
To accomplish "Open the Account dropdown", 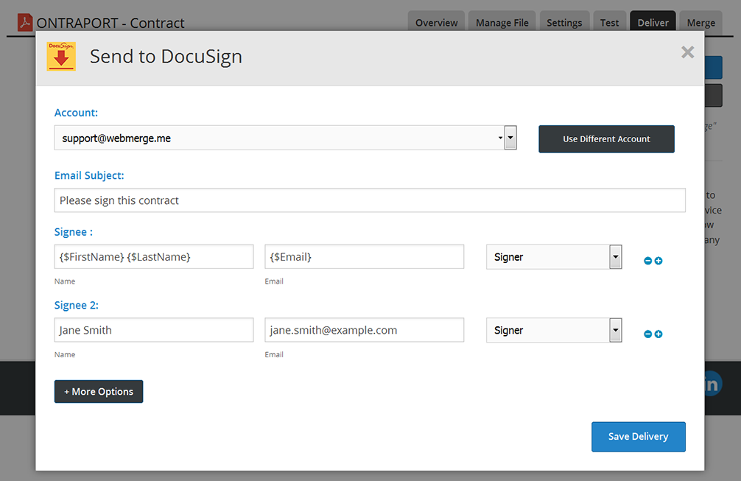I will (285, 138).
